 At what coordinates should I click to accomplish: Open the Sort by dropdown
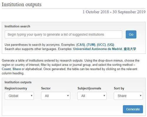(128, 96)
